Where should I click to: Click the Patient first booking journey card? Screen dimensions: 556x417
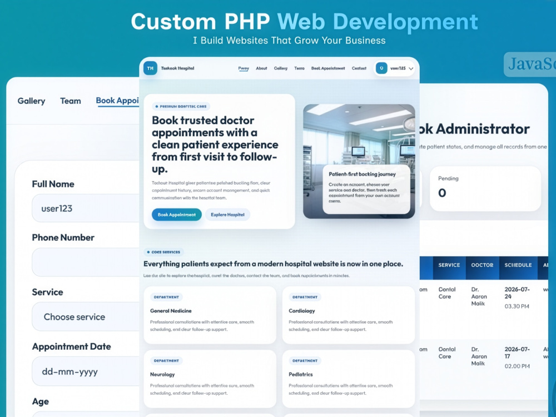pos(366,189)
